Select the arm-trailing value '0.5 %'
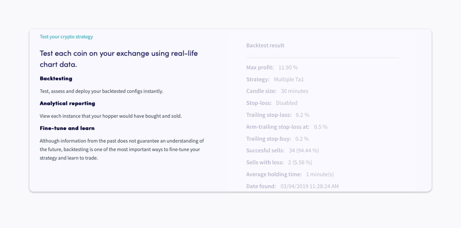461x228 pixels. tap(321, 127)
